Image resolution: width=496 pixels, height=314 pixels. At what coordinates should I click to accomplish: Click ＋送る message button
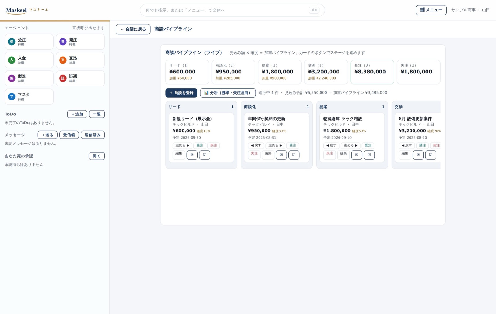pyautogui.click(x=47, y=135)
